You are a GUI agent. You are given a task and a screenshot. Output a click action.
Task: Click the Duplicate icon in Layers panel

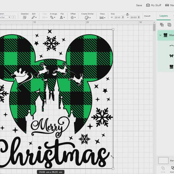[169, 25]
